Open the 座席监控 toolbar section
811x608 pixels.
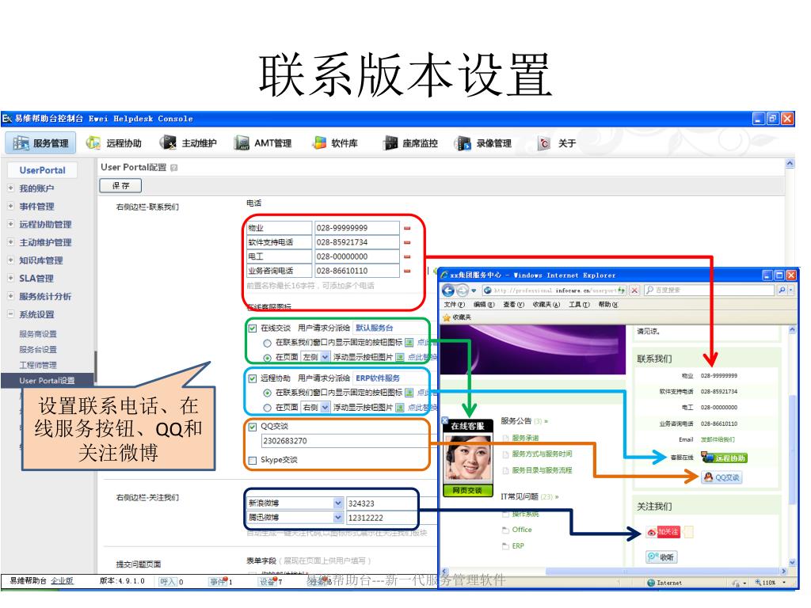(x=410, y=143)
